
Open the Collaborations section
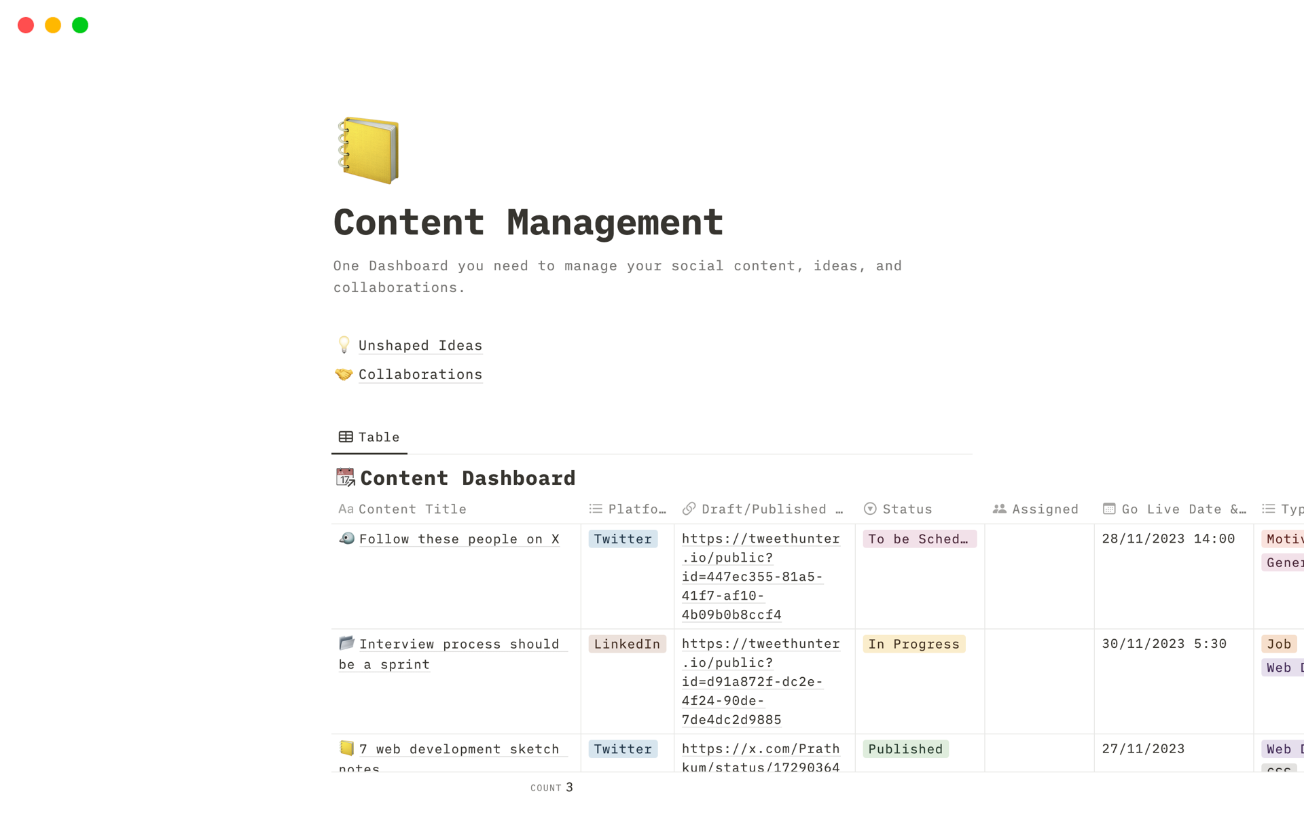[420, 374]
